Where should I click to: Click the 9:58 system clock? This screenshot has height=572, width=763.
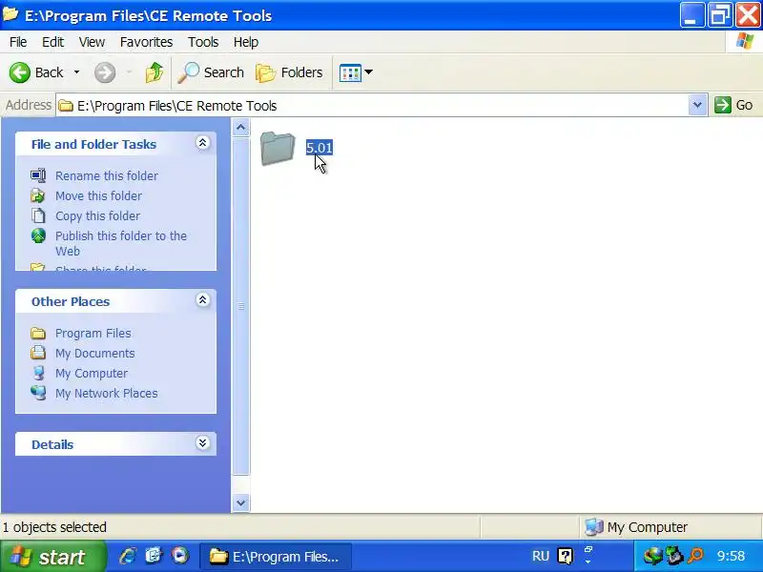pos(731,556)
